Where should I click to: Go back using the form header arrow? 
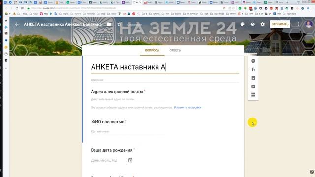pyautogui.click(x=17, y=24)
